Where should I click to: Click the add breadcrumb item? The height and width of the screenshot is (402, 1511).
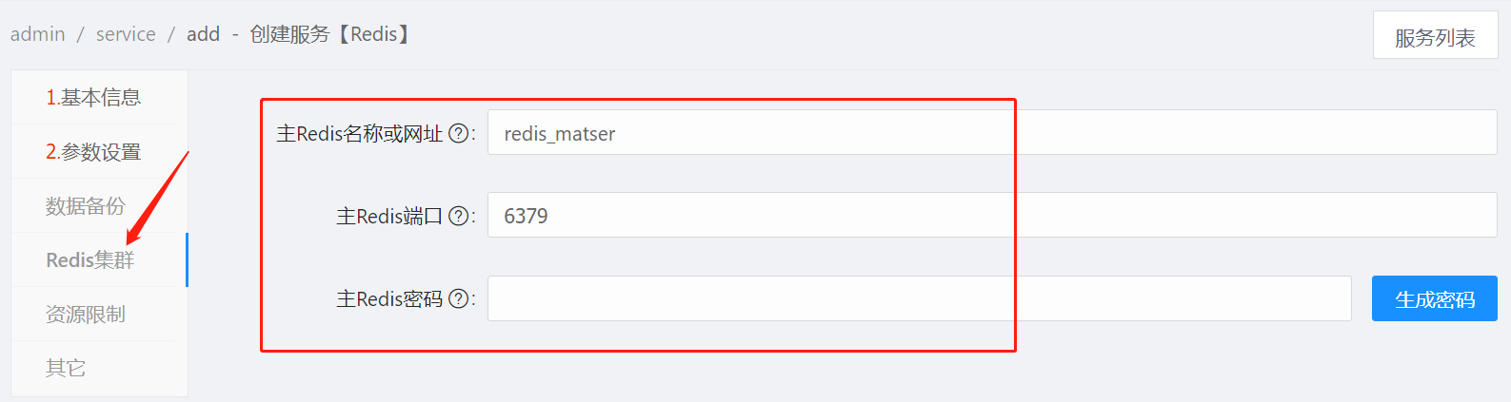click(x=203, y=34)
